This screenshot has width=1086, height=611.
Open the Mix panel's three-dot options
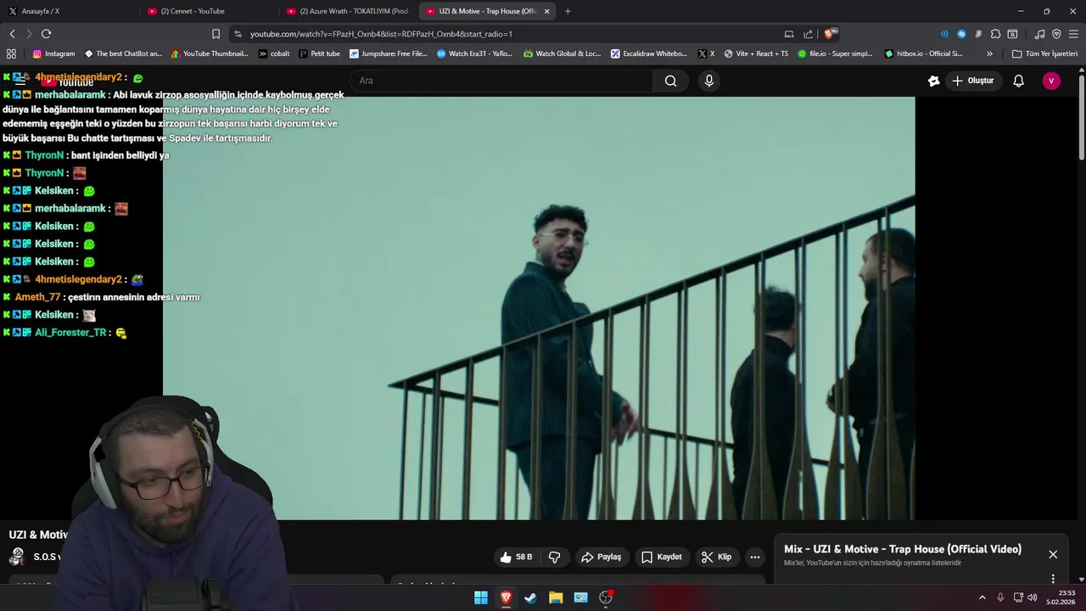tap(1053, 579)
